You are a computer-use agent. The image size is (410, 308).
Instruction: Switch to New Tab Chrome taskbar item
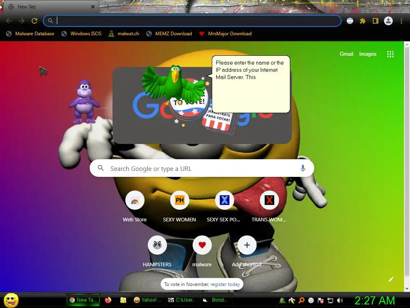[83, 300]
